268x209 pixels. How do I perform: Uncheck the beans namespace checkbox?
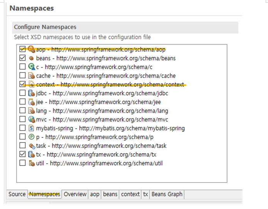23,58
